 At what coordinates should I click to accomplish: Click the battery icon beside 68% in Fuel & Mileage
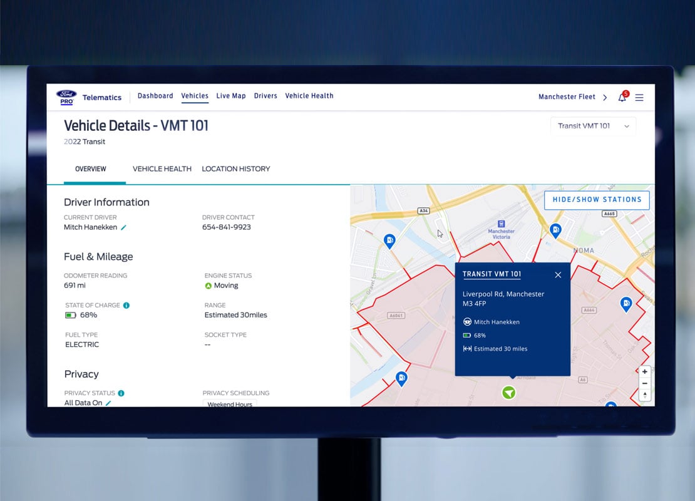pyautogui.click(x=71, y=315)
